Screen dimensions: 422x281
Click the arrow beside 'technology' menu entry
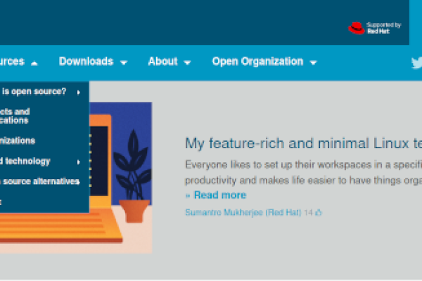coord(79,162)
